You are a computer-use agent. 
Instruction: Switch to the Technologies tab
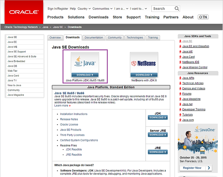click(135, 38)
